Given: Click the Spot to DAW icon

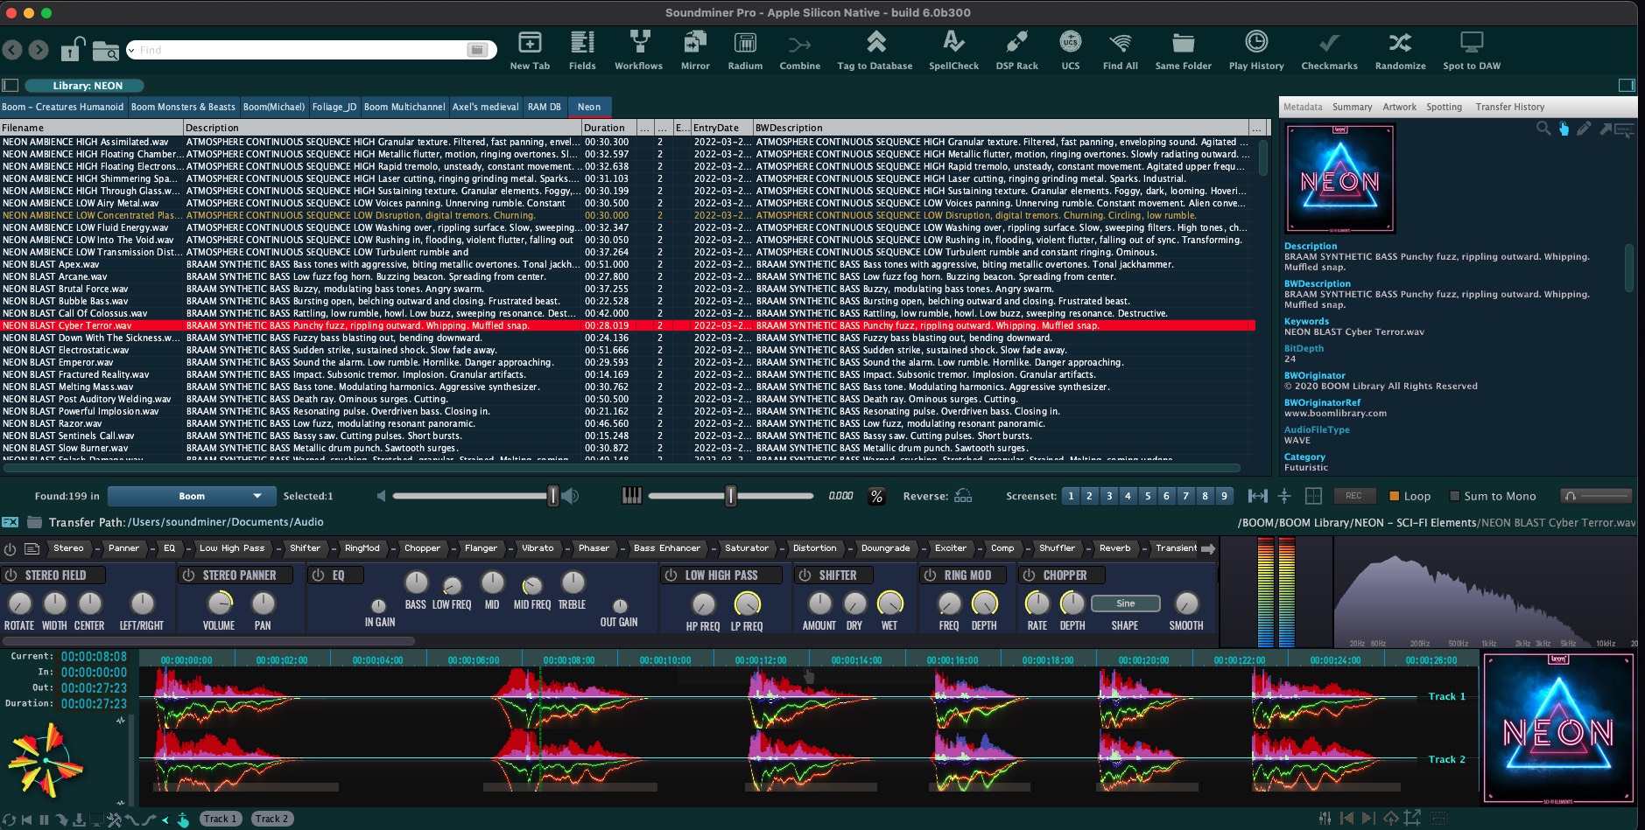Looking at the screenshot, I should [1471, 43].
